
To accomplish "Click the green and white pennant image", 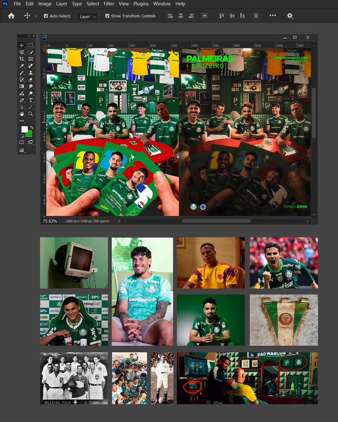I will pos(284,320).
